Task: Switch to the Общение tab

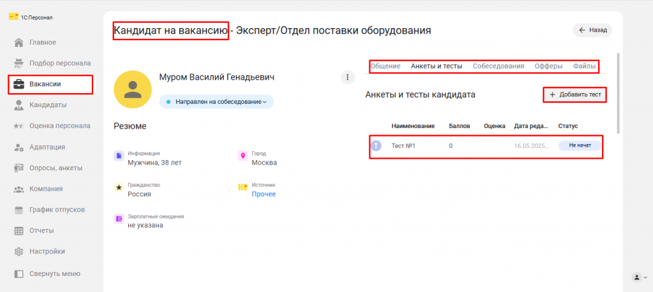Action: click(x=385, y=66)
